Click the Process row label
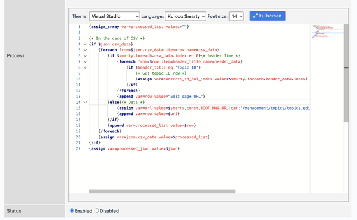Image resolution: width=357 pixels, height=220 pixels. pos(15,55)
